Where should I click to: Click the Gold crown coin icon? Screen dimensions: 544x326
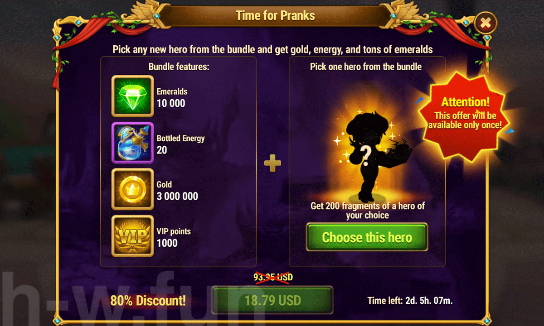pyautogui.click(x=133, y=189)
